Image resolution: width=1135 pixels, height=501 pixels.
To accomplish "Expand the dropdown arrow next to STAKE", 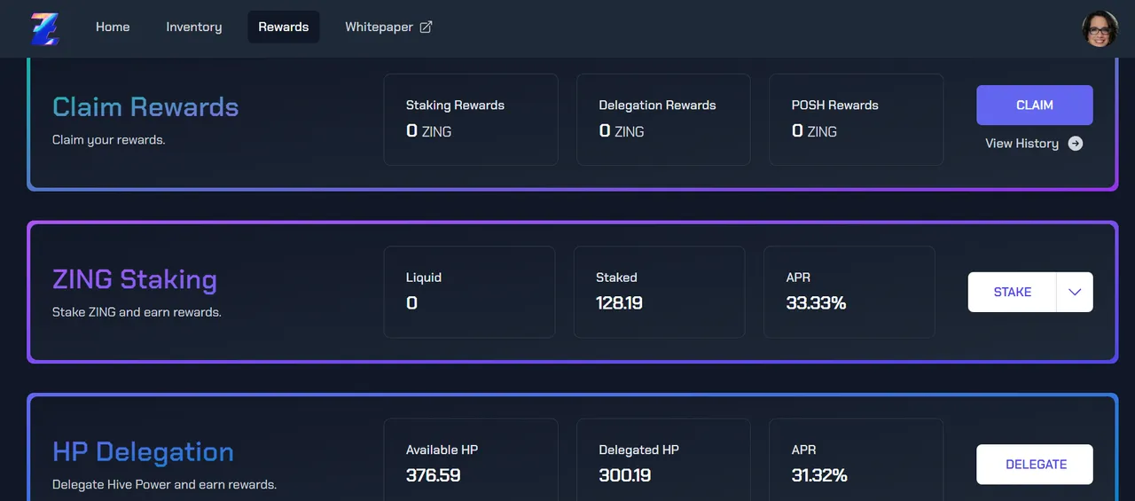I will [1075, 292].
